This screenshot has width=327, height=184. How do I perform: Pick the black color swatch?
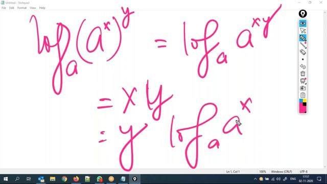(x=305, y=104)
